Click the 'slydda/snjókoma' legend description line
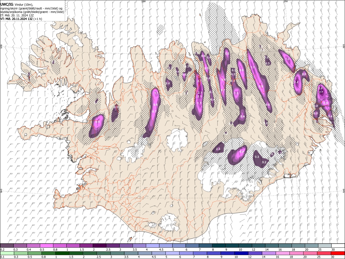 point(32,12)
